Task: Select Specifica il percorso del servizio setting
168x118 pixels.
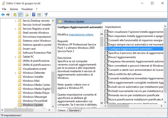Action: [x=136, y=53]
